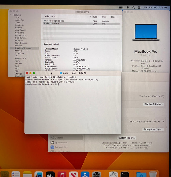The height and width of the screenshot is (177, 171).
Task: Open date and time in menu bar
Action: pyautogui.click(x=155, y=8)
